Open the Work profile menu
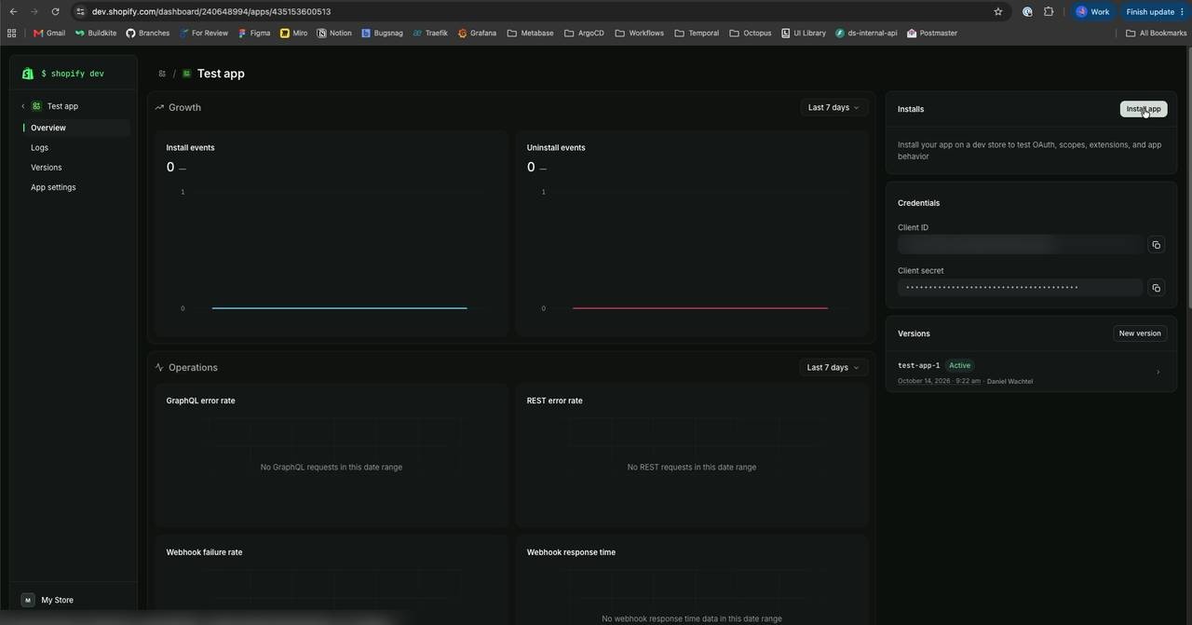 click(x=1093, y=12)
